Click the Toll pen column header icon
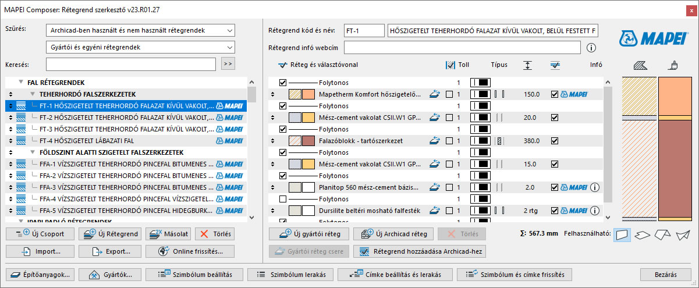The height and width of the screenshot is (288, 699). click(x=450, y=65)
